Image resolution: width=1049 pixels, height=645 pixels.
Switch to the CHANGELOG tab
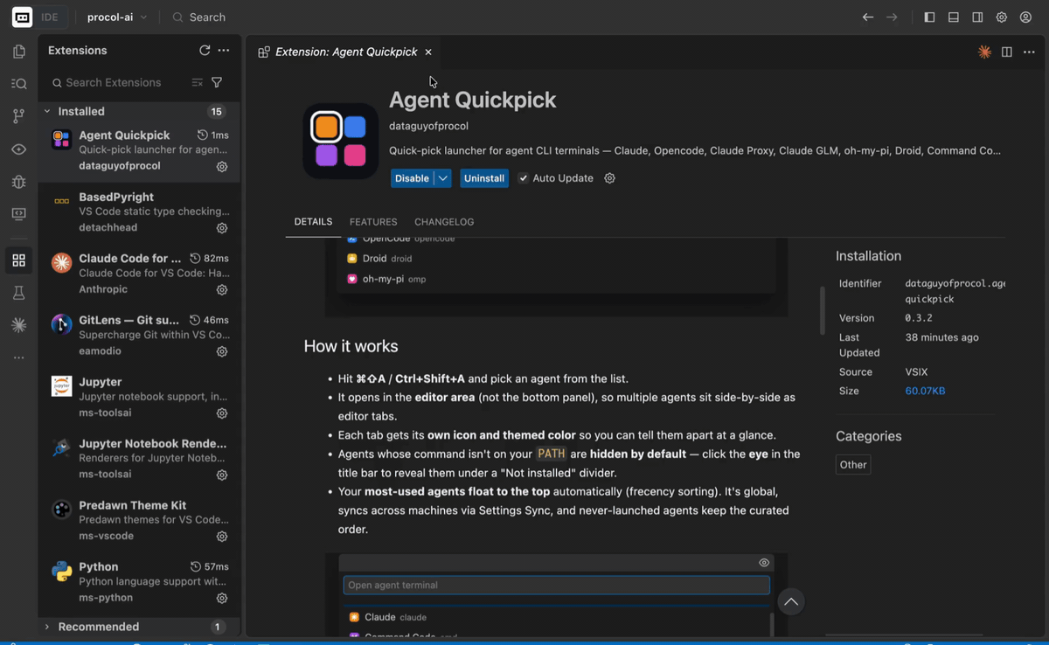coord(444,222)
